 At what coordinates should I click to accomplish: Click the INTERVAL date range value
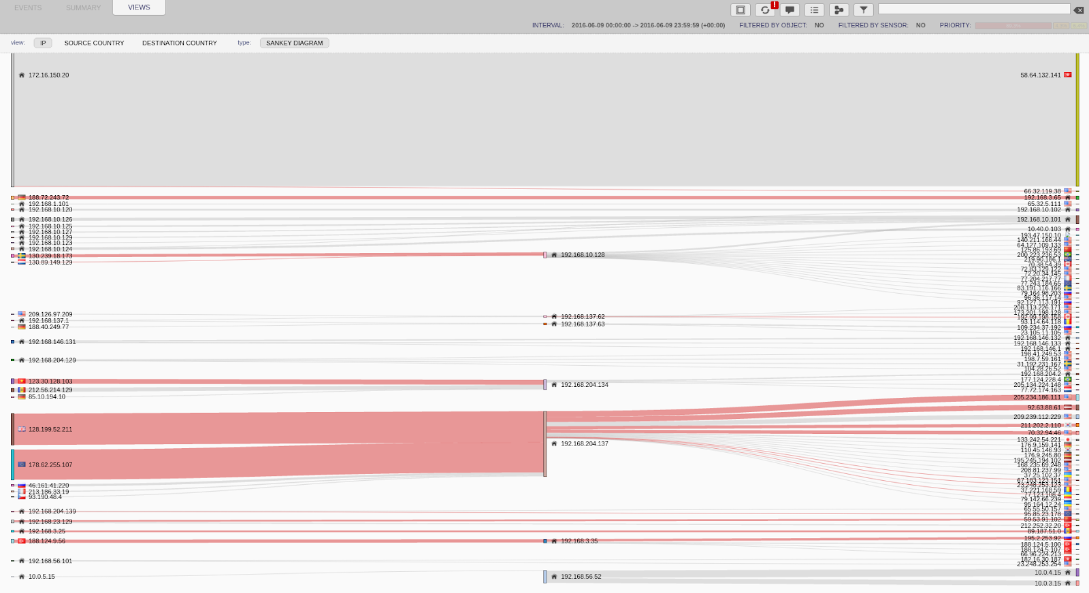648,25
